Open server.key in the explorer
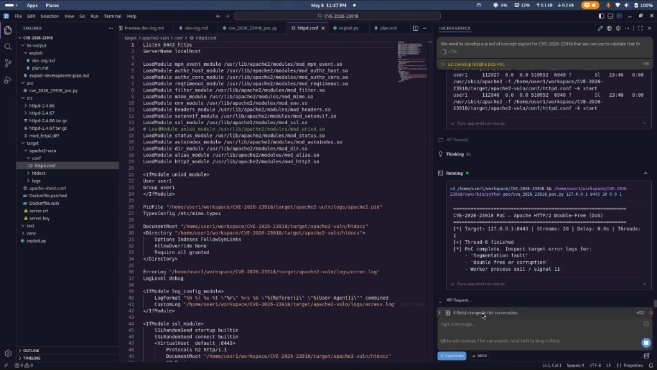 pyautogui.click(x=39, y=218)
